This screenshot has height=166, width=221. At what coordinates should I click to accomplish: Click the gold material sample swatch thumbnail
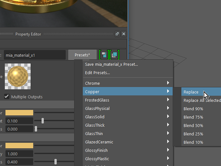coord(18,76)
